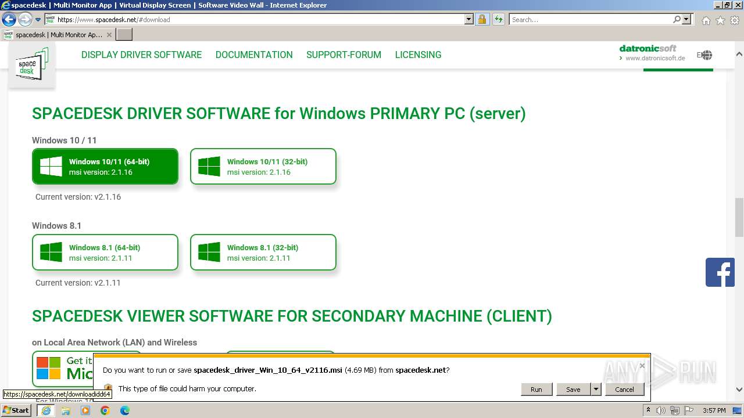Download Windows 10/11 (64-bit) driver
The width and height of the screenshot is (744, 418).
pos(105,167)
